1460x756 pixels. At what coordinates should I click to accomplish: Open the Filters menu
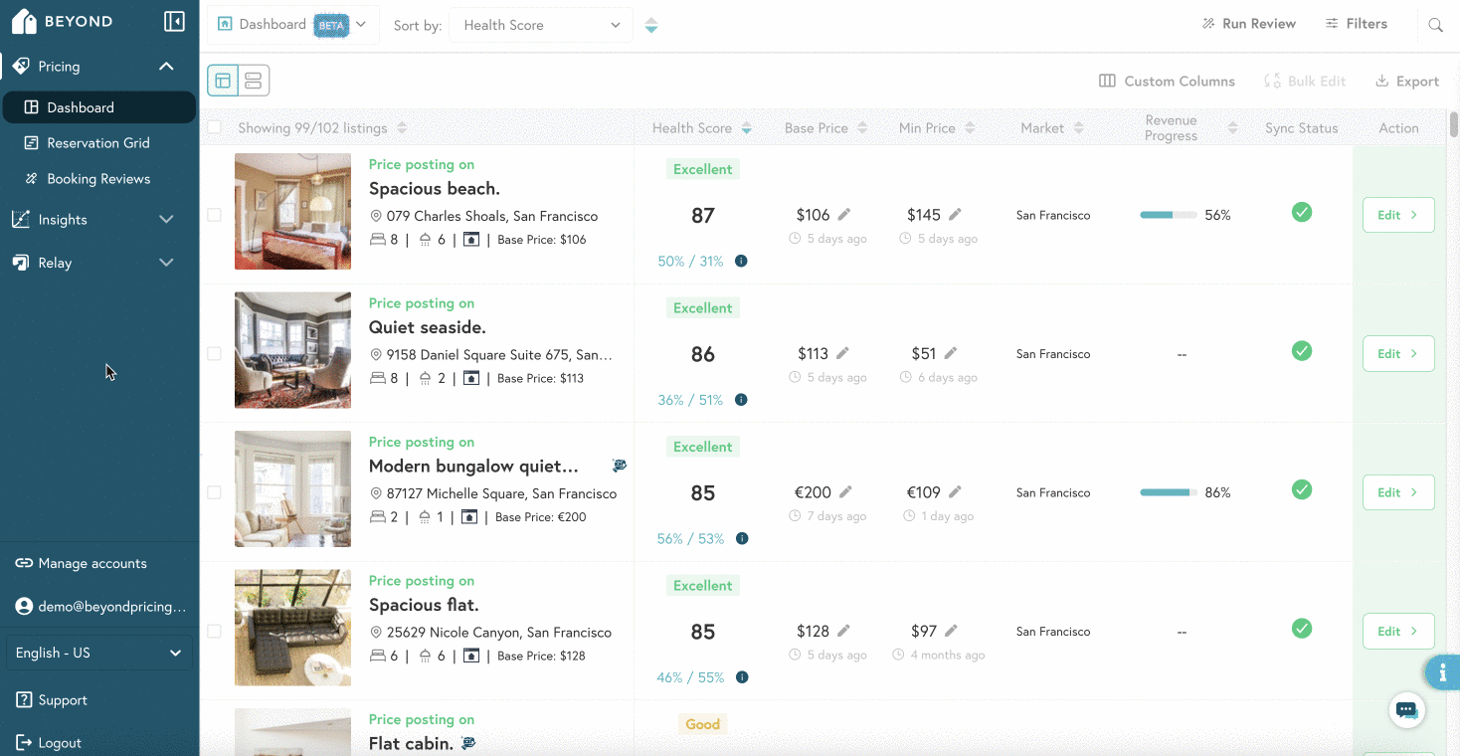pyautogui.click(x=1357, y=23)
